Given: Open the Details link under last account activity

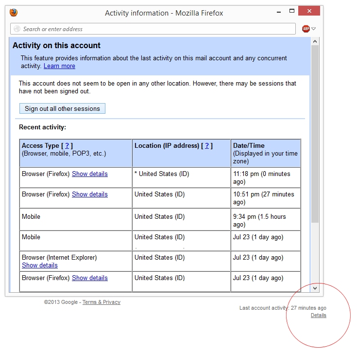Looking at the screenshot, I should 319,315.
